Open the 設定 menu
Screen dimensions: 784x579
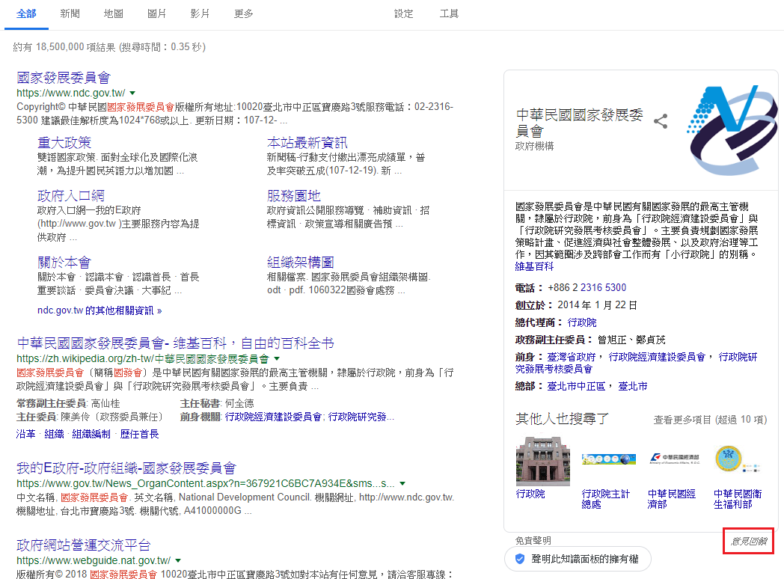[x=403, y=13]
